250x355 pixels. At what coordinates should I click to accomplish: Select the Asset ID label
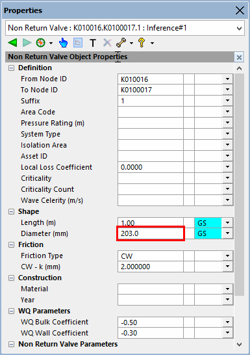[34, 156]
